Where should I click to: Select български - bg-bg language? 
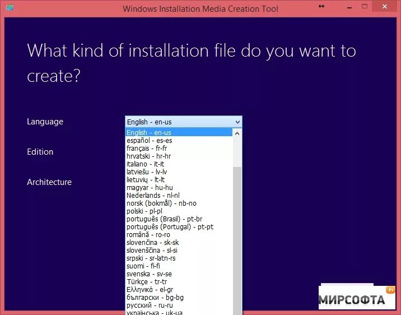coord(179,297)
